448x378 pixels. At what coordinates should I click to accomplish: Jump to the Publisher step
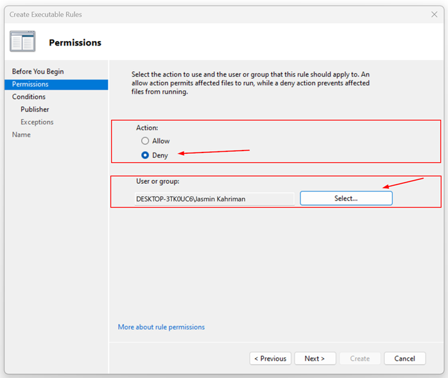pos(35,110)
